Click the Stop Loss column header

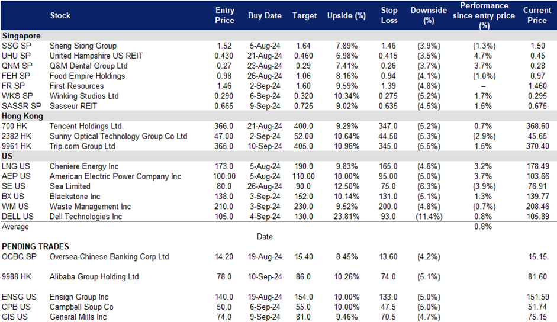click(389, 15)
